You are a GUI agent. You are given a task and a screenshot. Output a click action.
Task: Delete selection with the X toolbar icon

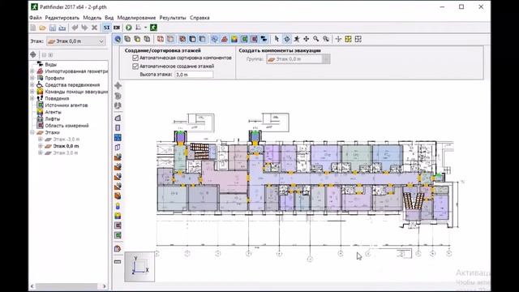coord(94,28)
